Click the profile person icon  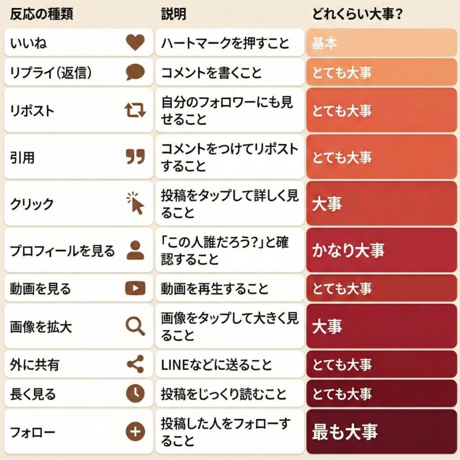[135, 250]
